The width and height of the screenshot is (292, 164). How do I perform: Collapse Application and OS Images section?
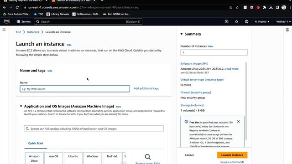pos(21,106)
